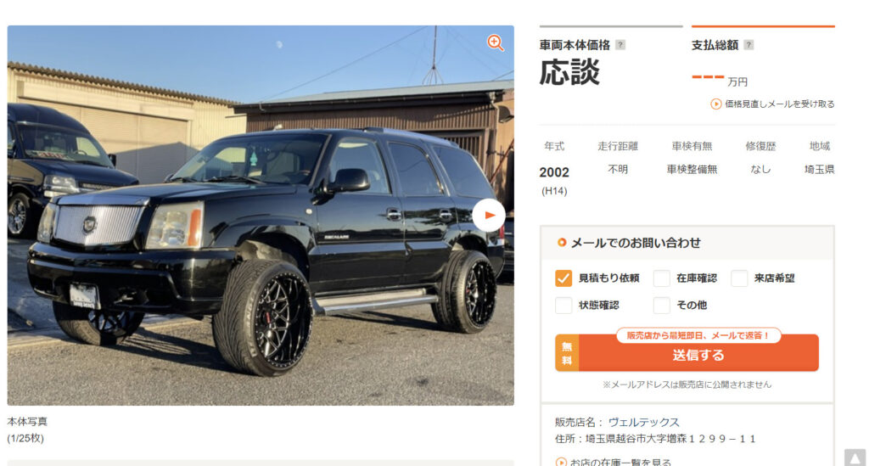
Task: Click the orange next-photo arrow button
Action: pos(489,215)
